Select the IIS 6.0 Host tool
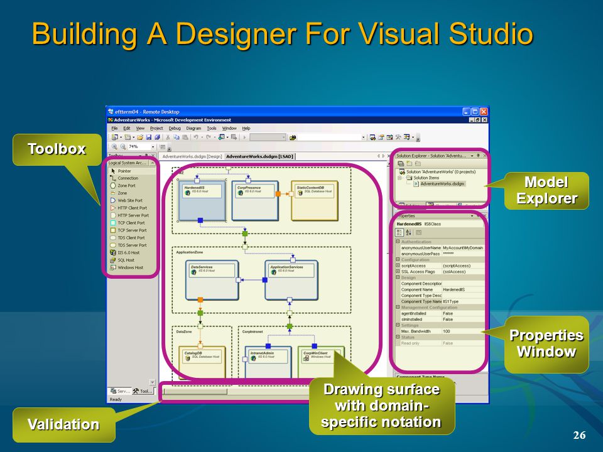This screenshot has width=603, height=452. pos(132,253)
